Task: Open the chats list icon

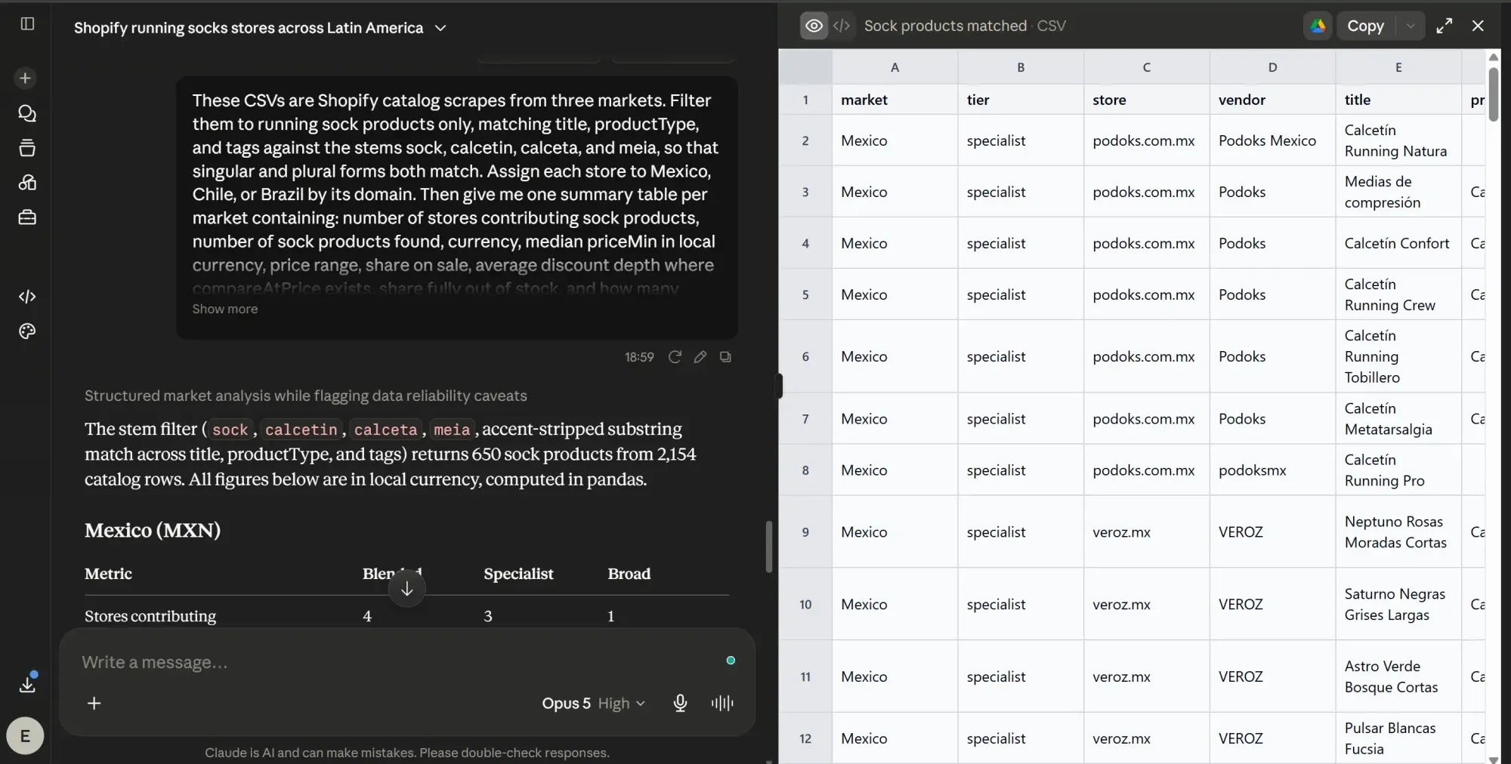Action: click(27, 113)
